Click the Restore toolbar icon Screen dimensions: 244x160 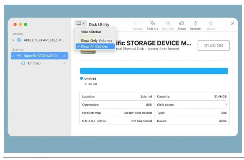tap(195, 23)
